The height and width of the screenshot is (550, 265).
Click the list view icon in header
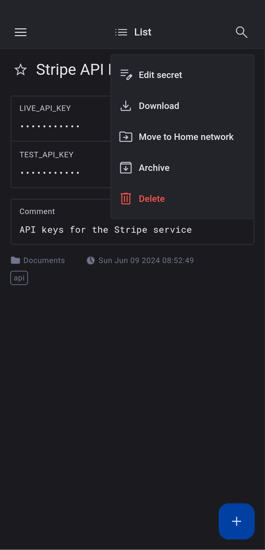point(121,32)
